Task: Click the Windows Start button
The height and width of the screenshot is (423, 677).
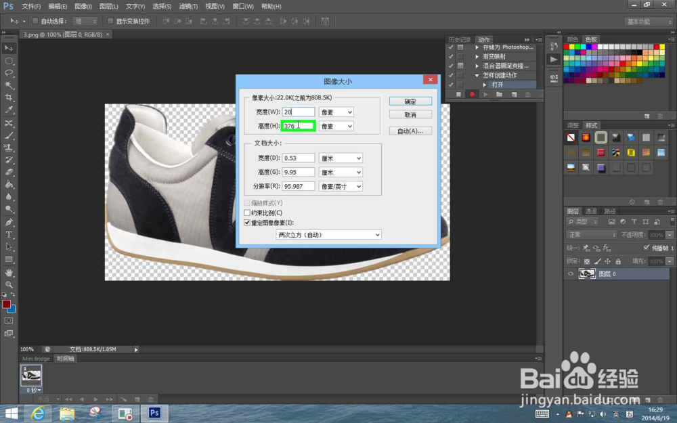Action: (x=12, y=413)
